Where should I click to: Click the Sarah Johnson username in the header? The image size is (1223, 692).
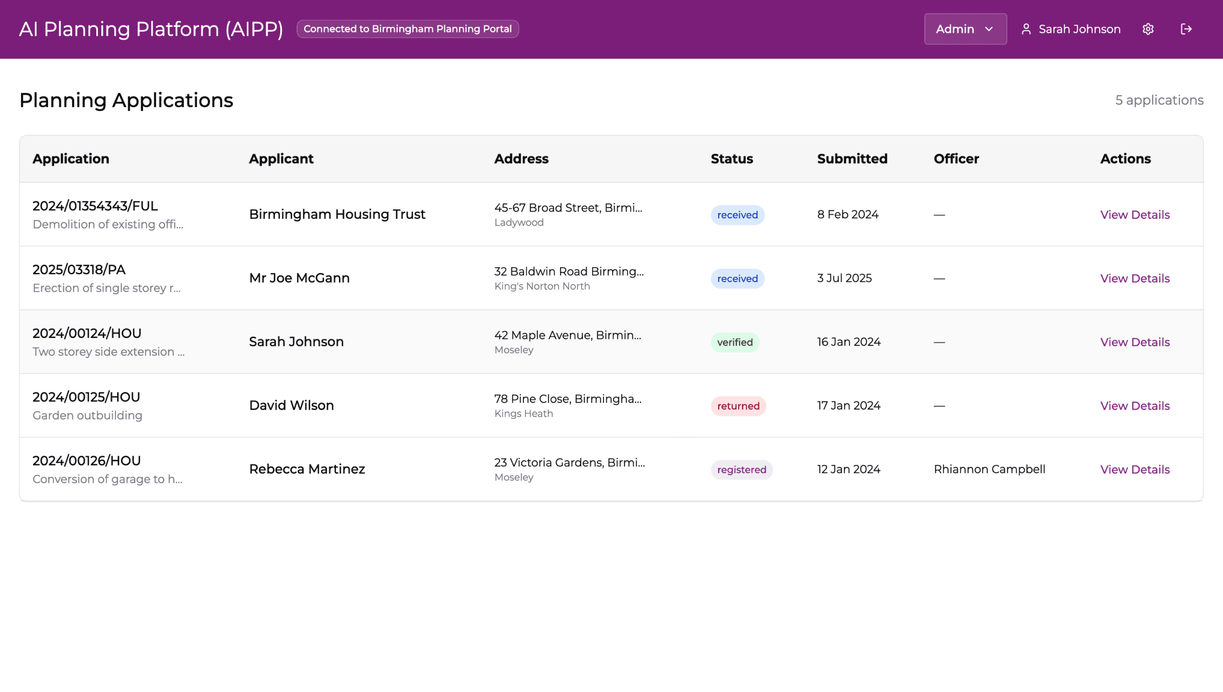[1079, 29]
